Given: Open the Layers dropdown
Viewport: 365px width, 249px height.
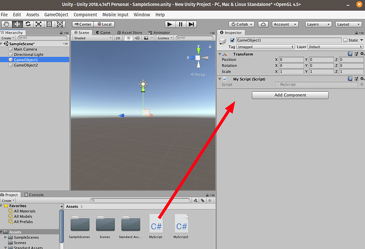Looking at the screenshot, I should point(318,24).
